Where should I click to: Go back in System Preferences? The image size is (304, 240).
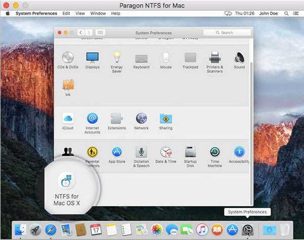(81, 32)
